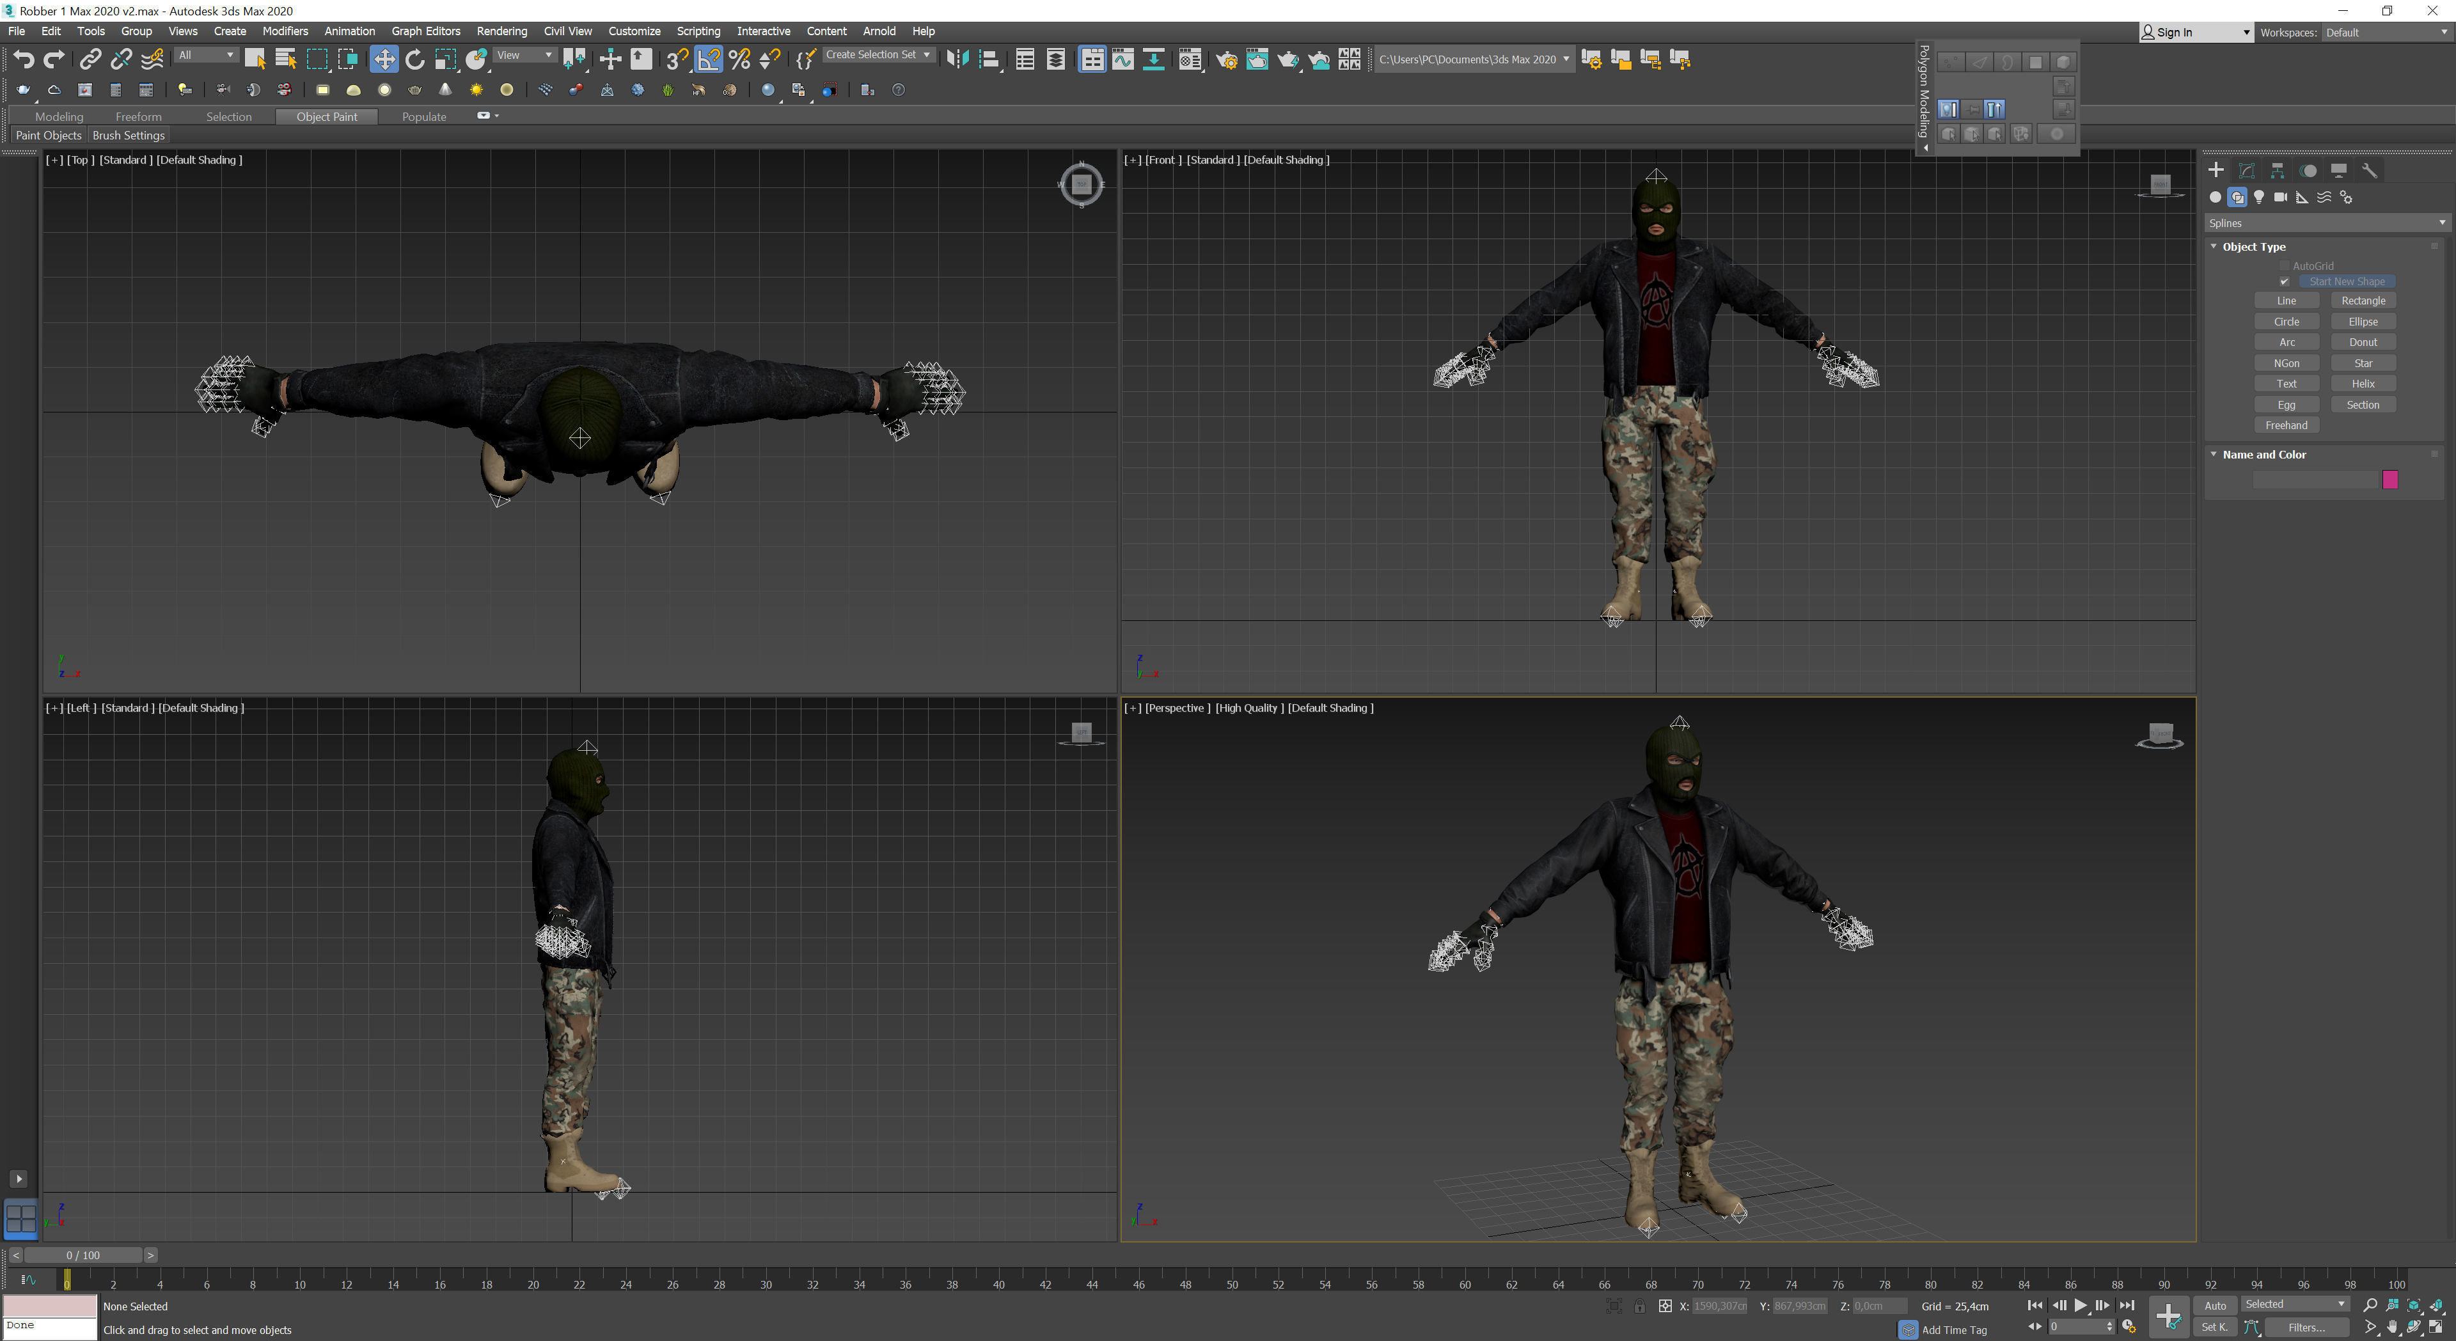This screenshot has width=2456, height=1341.
Task: Toggle Auto Key mode
Action: point(2215,1305)
